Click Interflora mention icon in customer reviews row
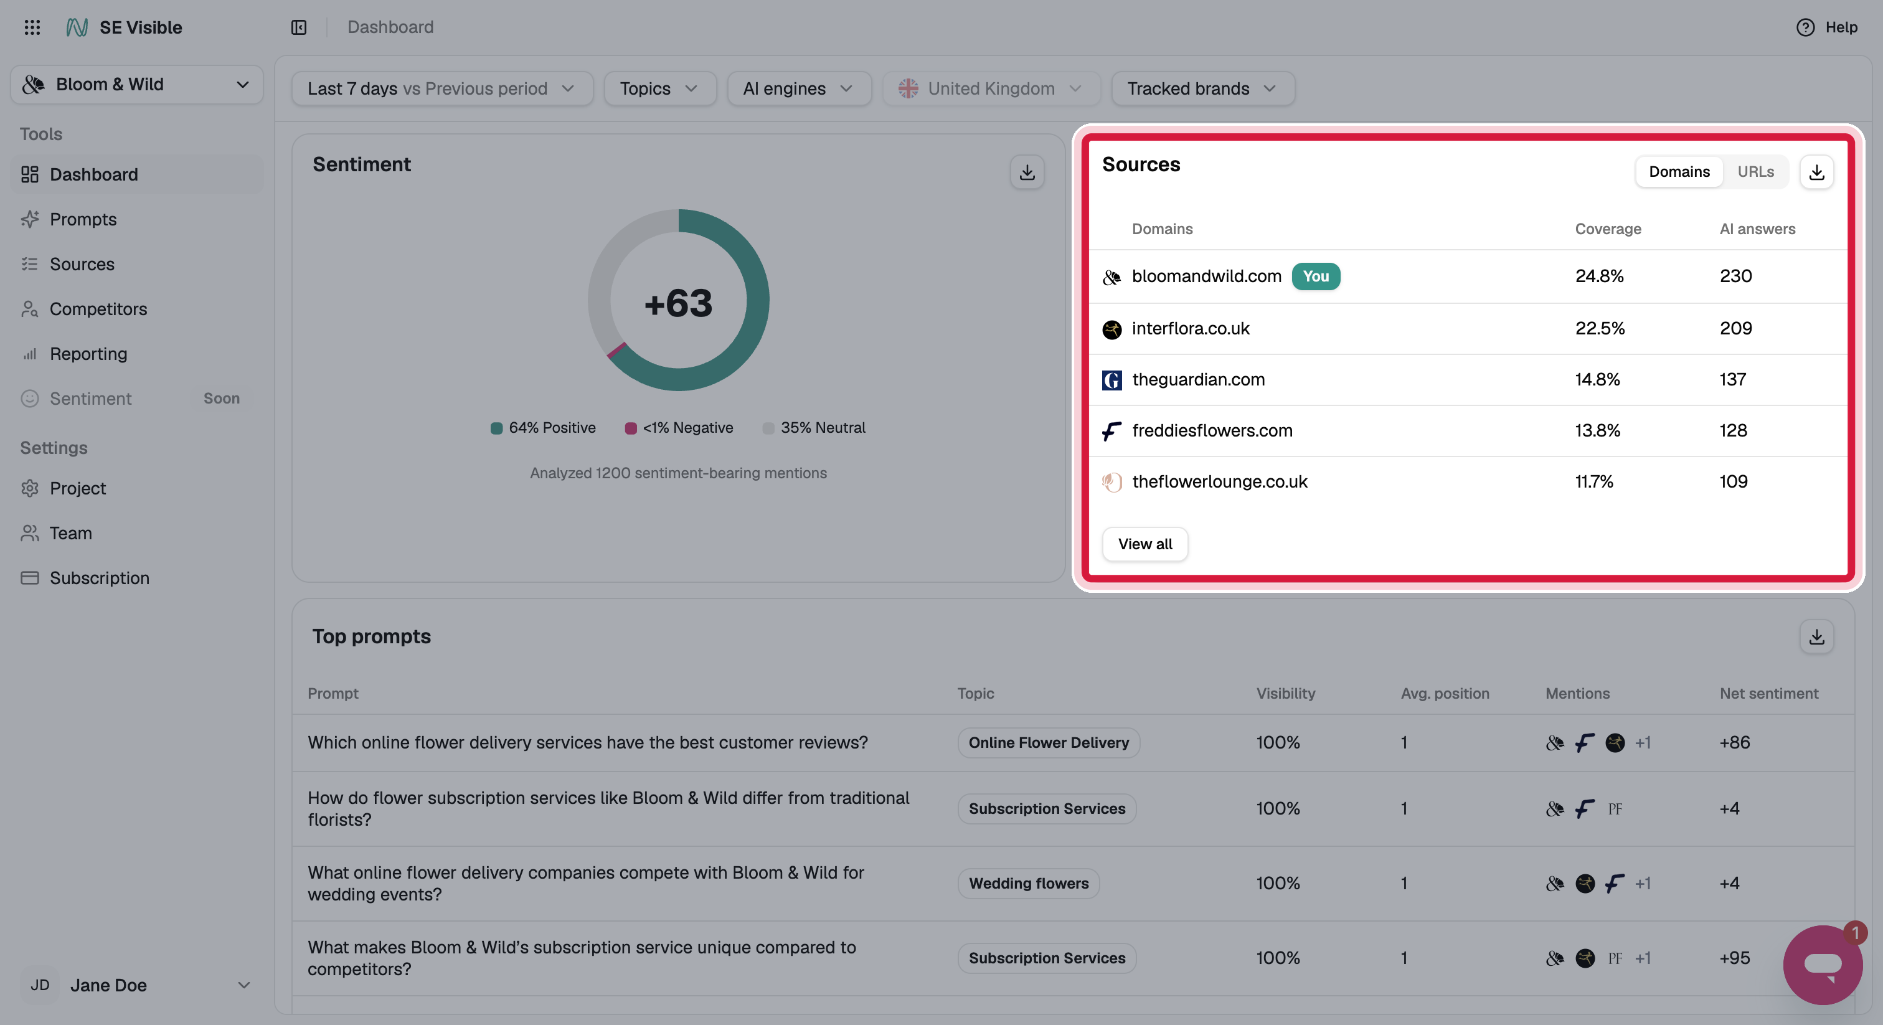 point(1615,743)
